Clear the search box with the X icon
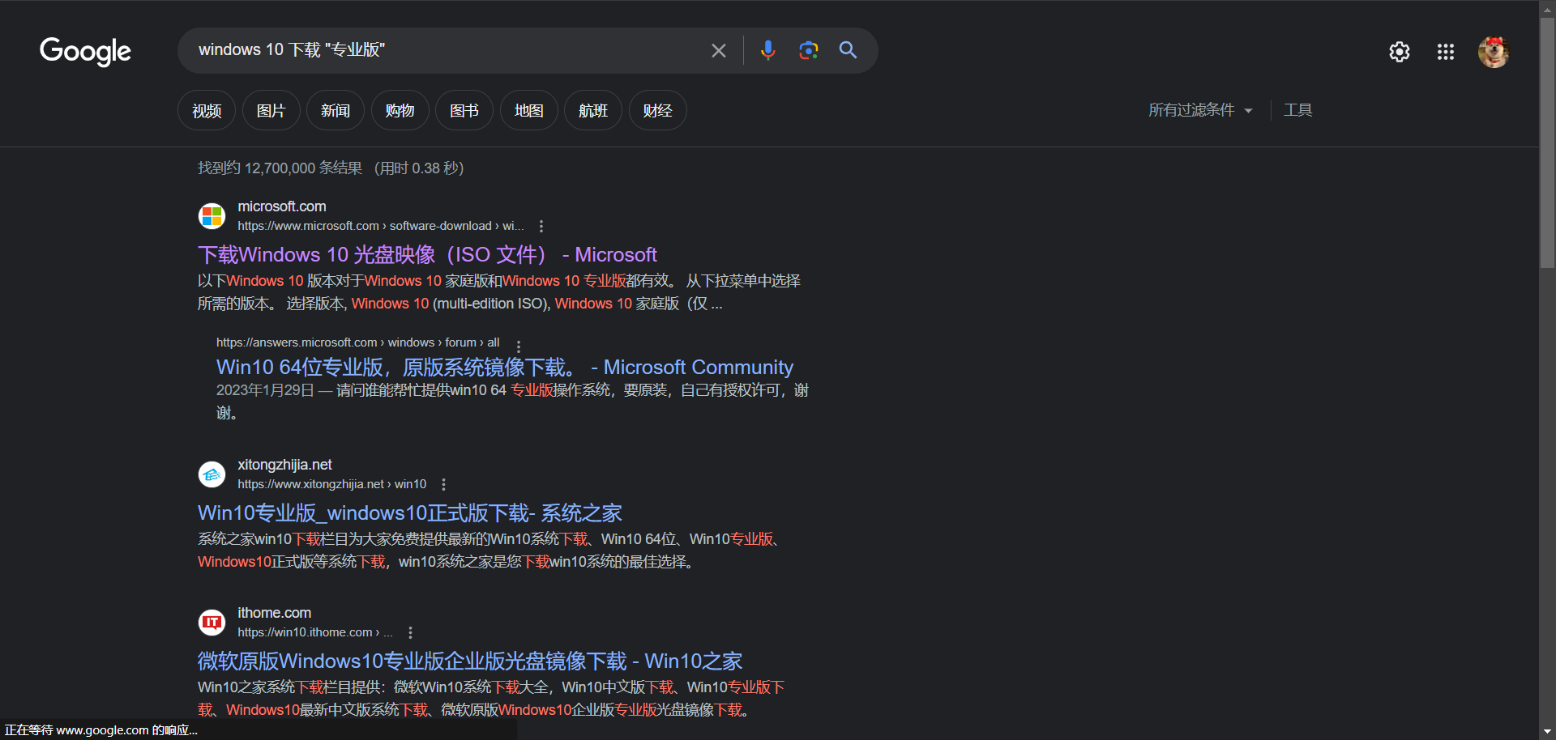Image resolution: width=1556 pixels, height=740 pixels. (719, 50)
